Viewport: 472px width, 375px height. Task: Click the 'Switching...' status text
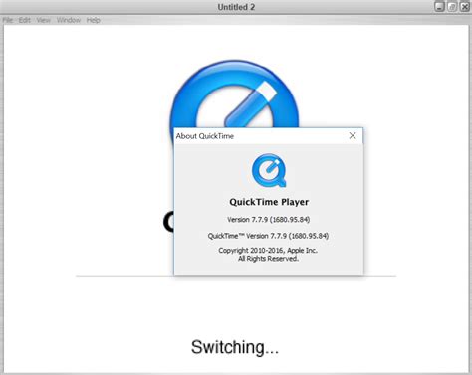click(x=235, y=347)
